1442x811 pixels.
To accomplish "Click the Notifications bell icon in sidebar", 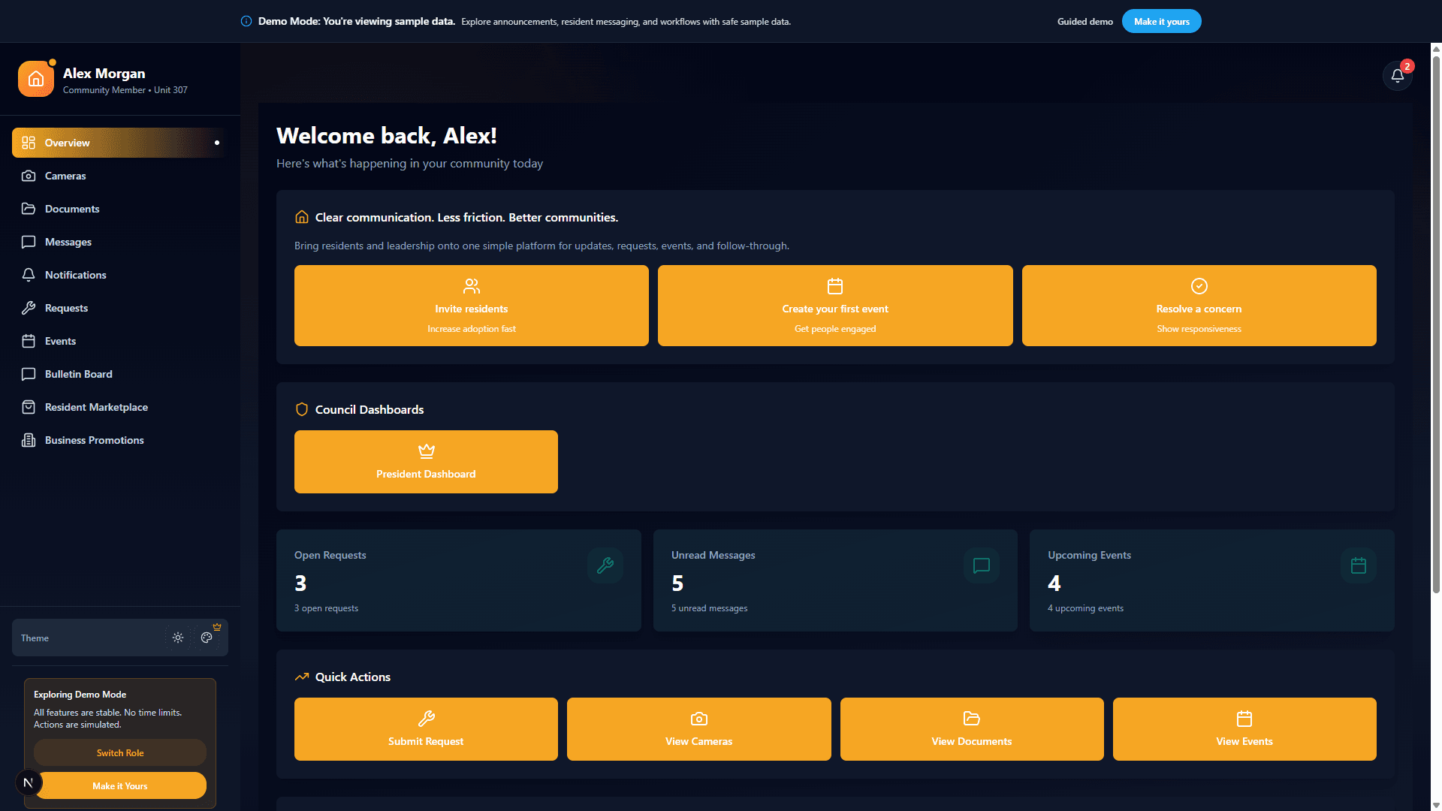I will click(29, 275).
